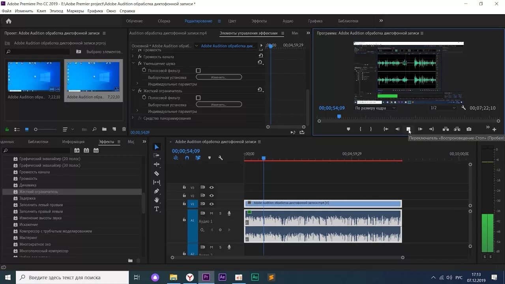Toggle Полосовой фильтр checkbox under Жесткий ограничитель

tap(198, 98)
